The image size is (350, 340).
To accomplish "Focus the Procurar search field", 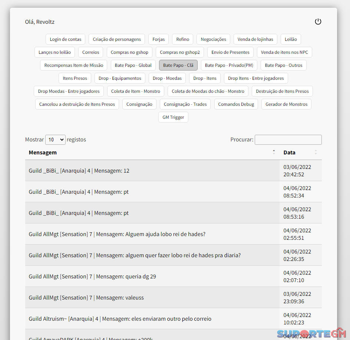I will [x=288, y=140].
